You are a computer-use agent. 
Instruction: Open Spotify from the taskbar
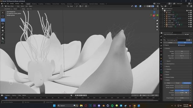[x=112, y=106]
